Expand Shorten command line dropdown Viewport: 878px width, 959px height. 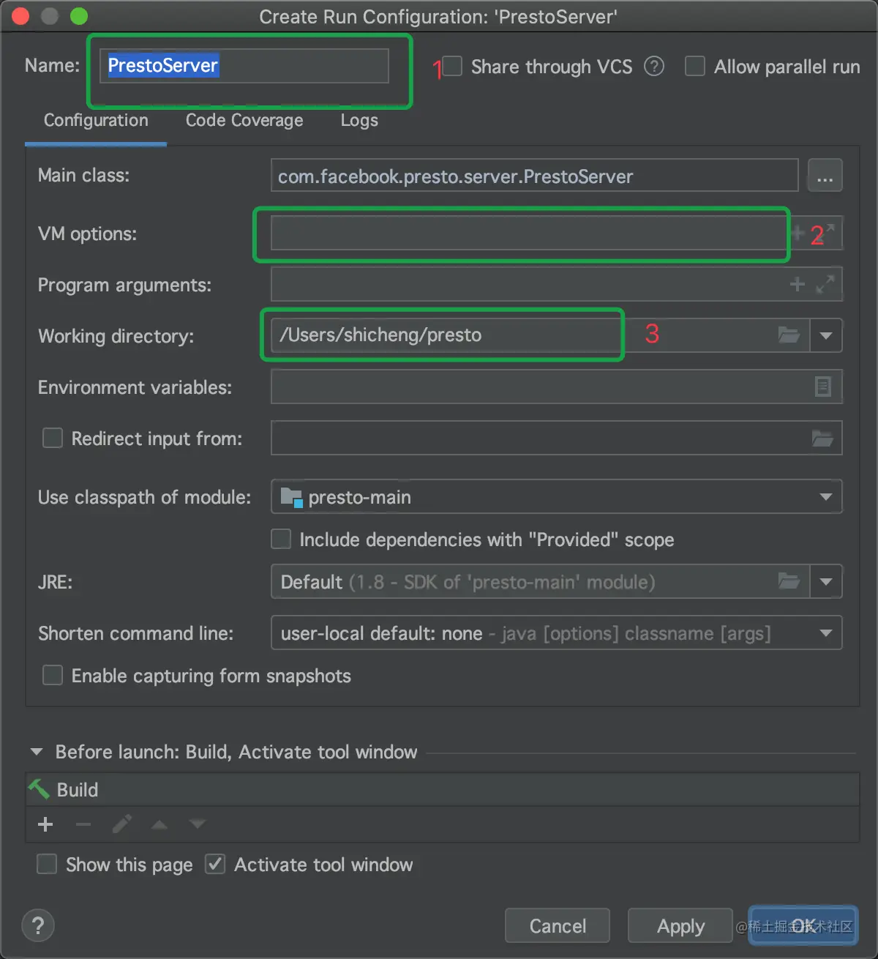[826, 633]
